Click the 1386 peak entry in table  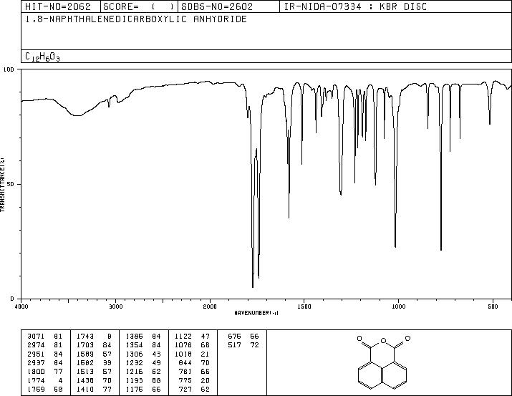(x=143, y=336)
